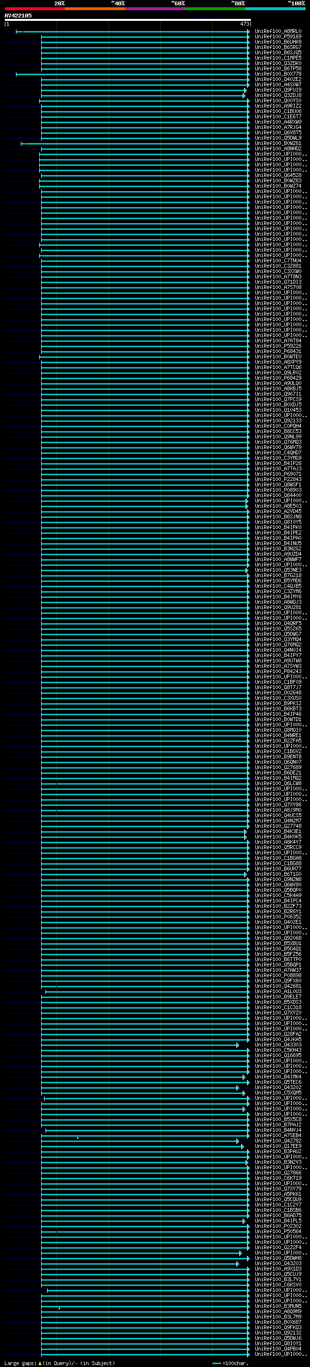Image resolution: width=310 pixels, height=1367 pixels.
Task: Open hit UniRef100_B6TP58
Action: click(x=278, y=68)
